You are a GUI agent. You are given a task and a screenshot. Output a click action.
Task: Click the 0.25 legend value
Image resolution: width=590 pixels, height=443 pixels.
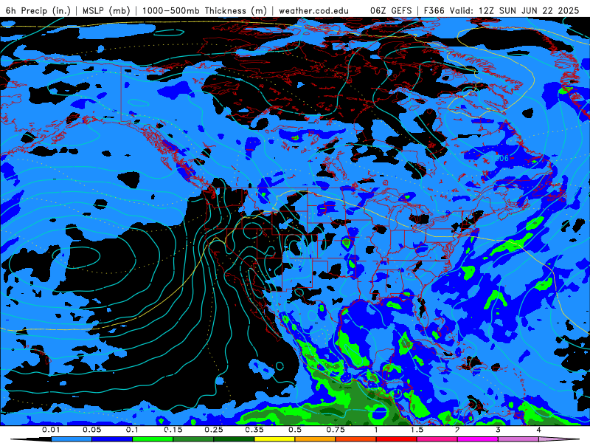point(214,430)
